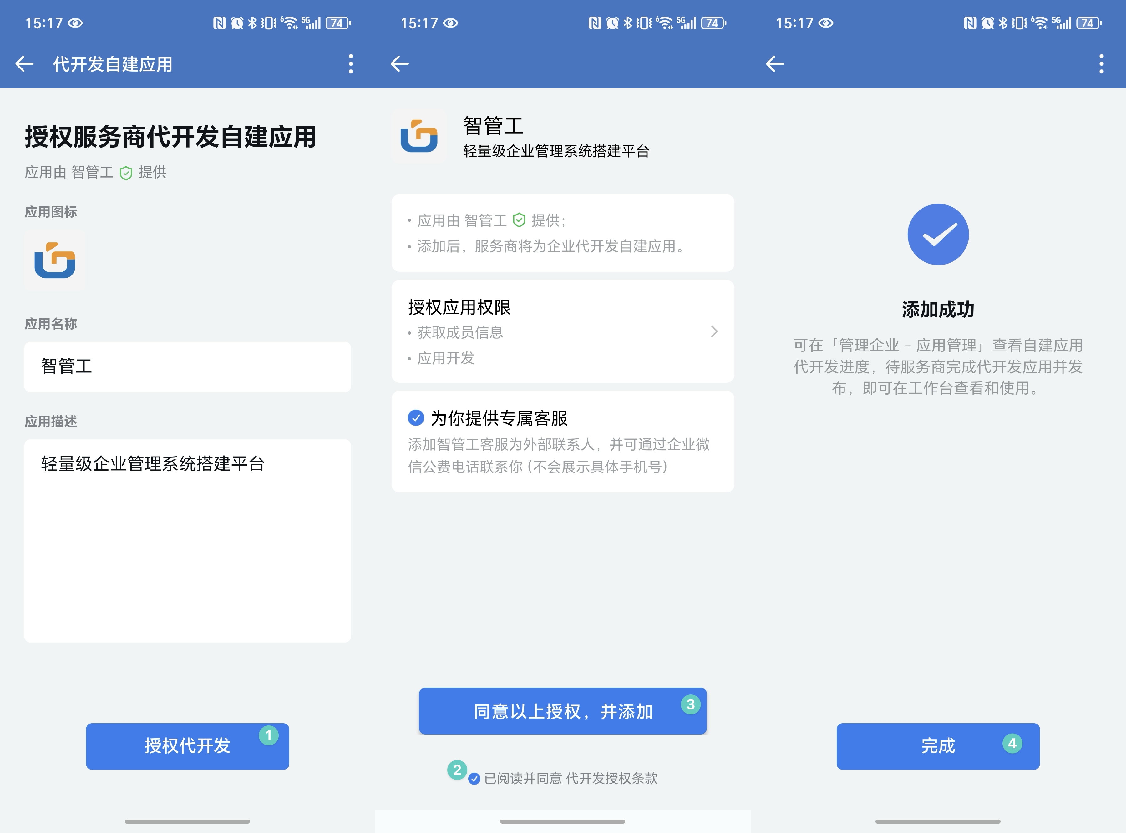This screenshot has height=833, width=1126.
Task: Tap back arrow on 添加成功 screen
Action: pyautogui.click(x=774, y=64)
